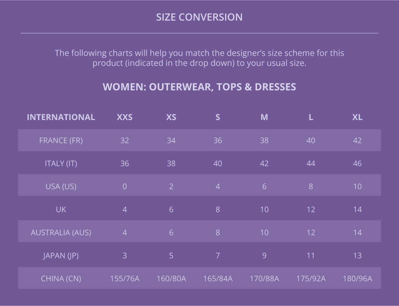This screenshot has height=306, width=399.
Task: Select the CHINA (CN) row label
Action: click(61, 278)
